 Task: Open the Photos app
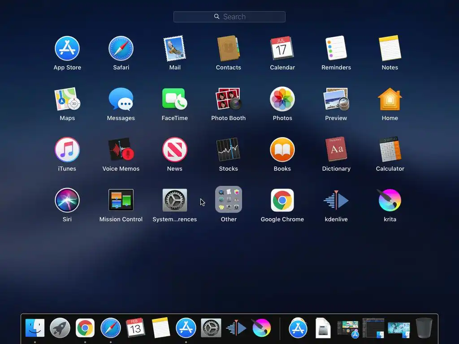[x=282, y=99]
